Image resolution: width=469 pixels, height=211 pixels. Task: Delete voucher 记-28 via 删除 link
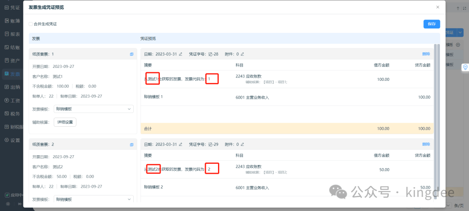426,54
